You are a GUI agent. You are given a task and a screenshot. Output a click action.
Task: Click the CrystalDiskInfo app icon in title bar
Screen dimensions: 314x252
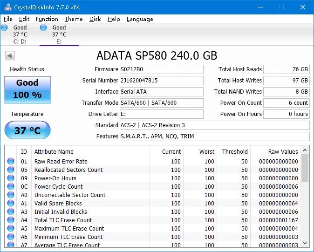click(8, 7)
